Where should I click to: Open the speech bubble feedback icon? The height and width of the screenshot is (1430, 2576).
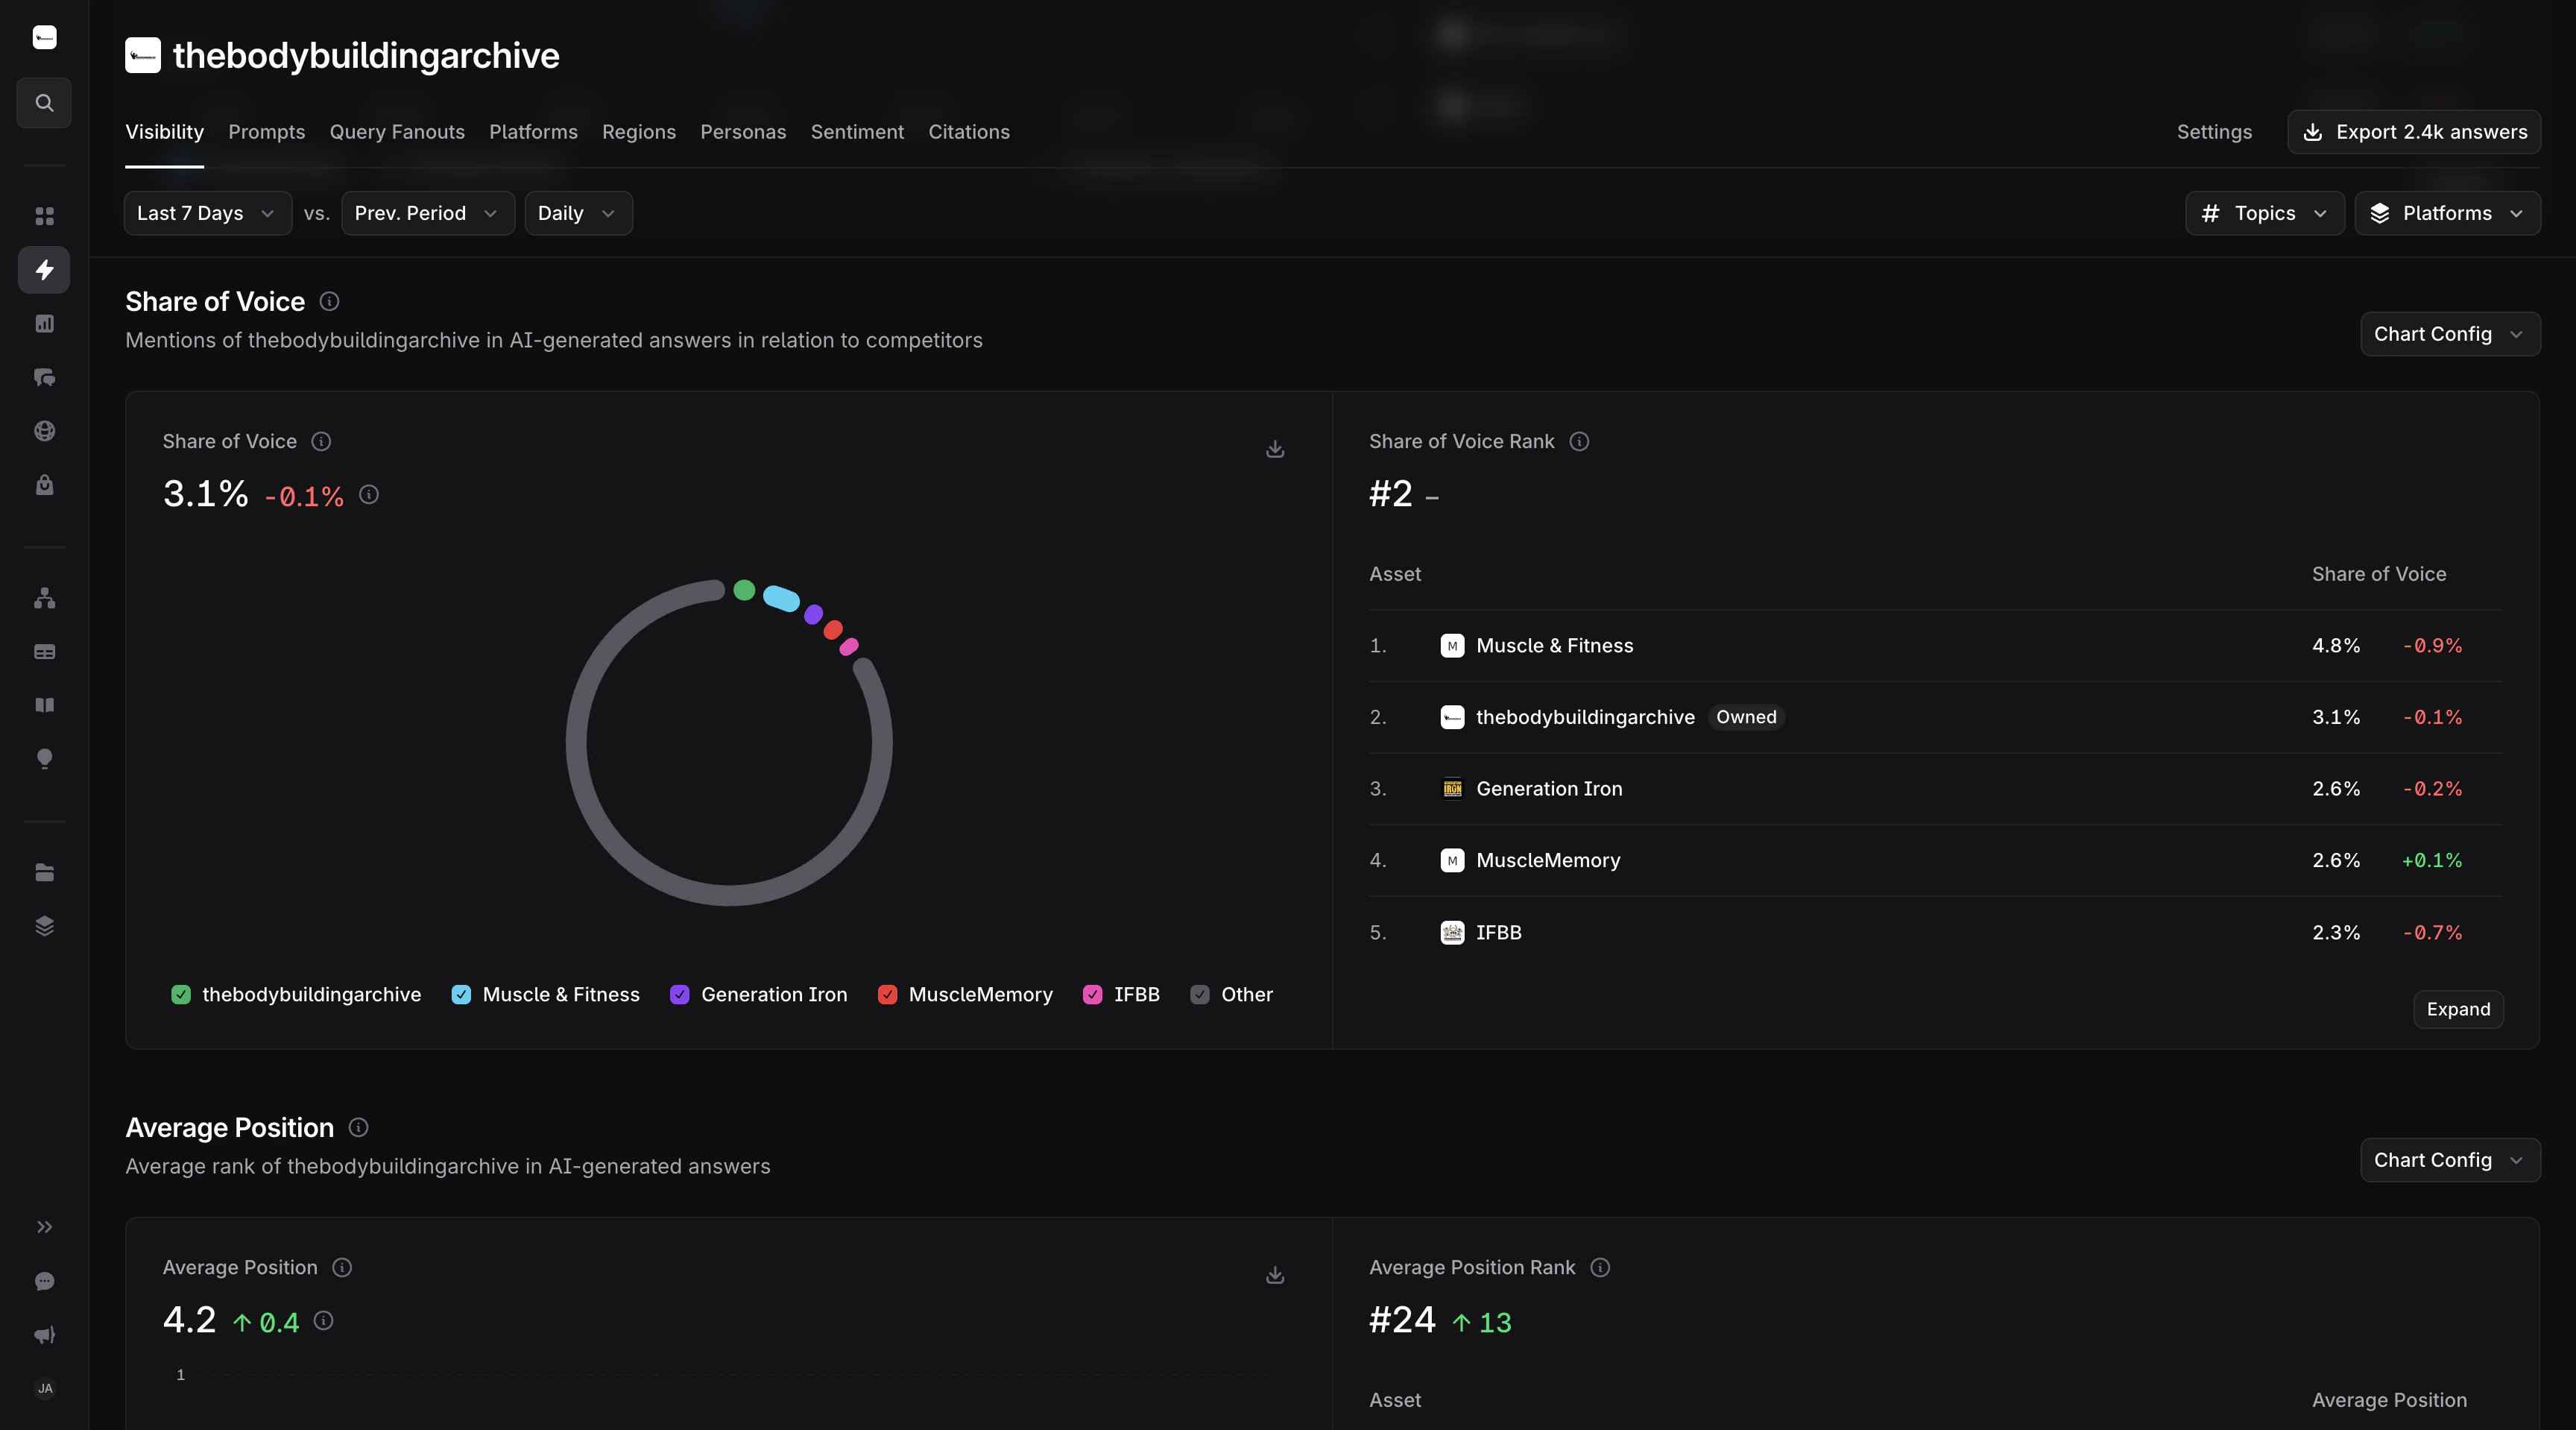tap(44, 1281)
